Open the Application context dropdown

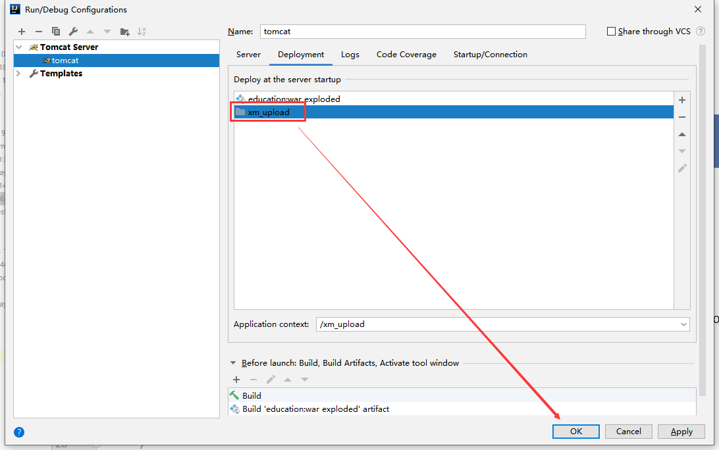coord(683,324)
